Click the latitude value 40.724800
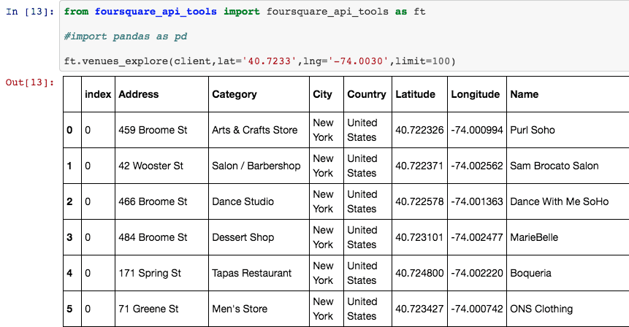 coord(419,273)
